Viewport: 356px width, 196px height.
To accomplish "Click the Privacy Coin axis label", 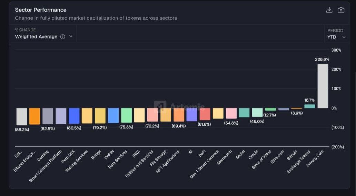I will pyautogui.click(x=315, y=159).
